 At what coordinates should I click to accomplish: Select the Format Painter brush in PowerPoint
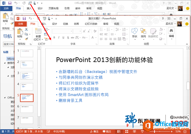26,39
